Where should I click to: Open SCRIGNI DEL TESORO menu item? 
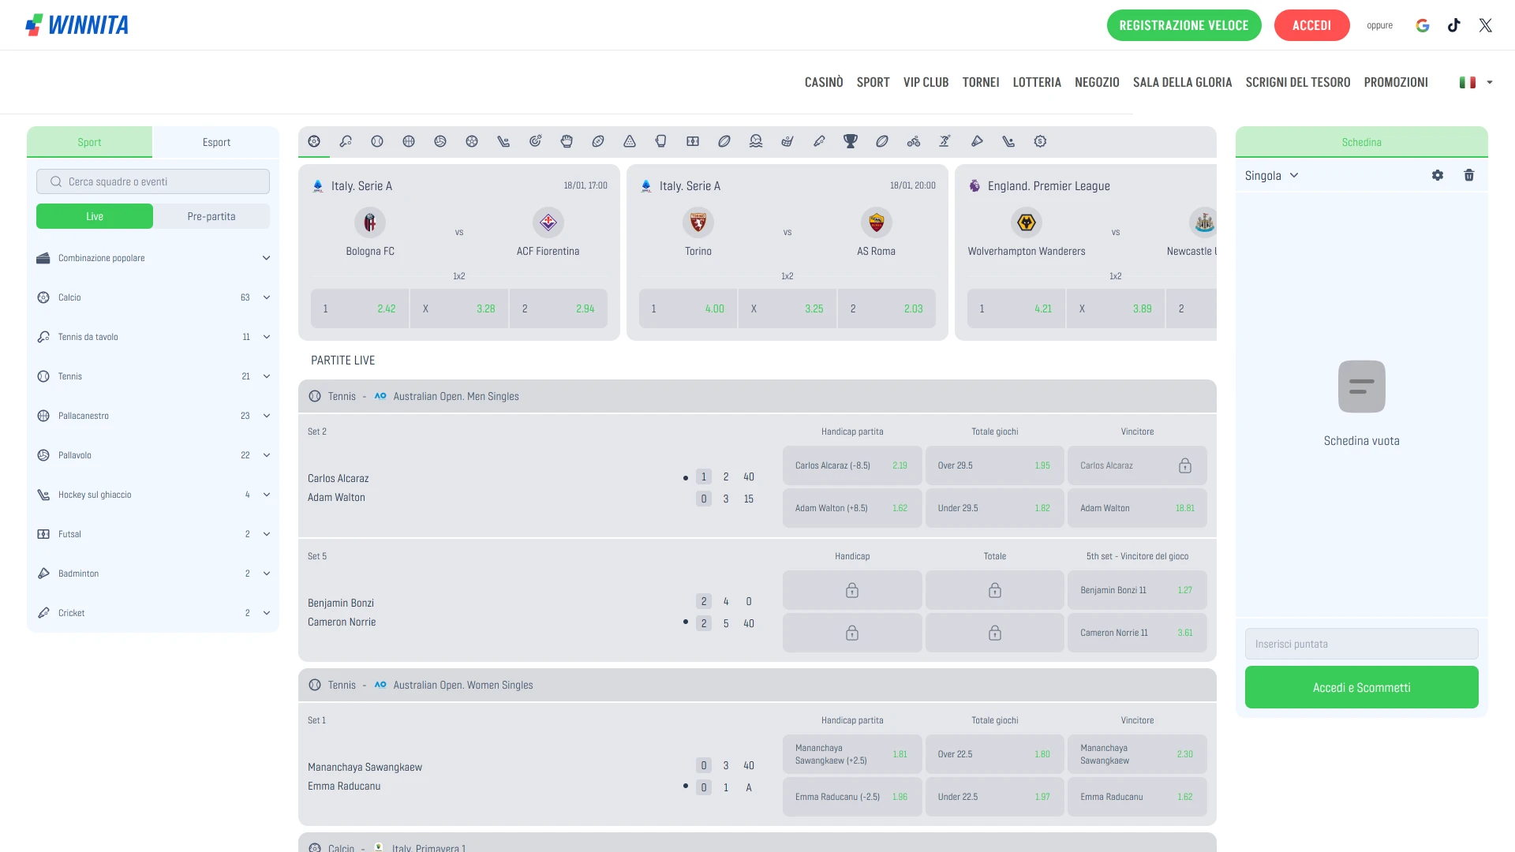pos(1298,82)
